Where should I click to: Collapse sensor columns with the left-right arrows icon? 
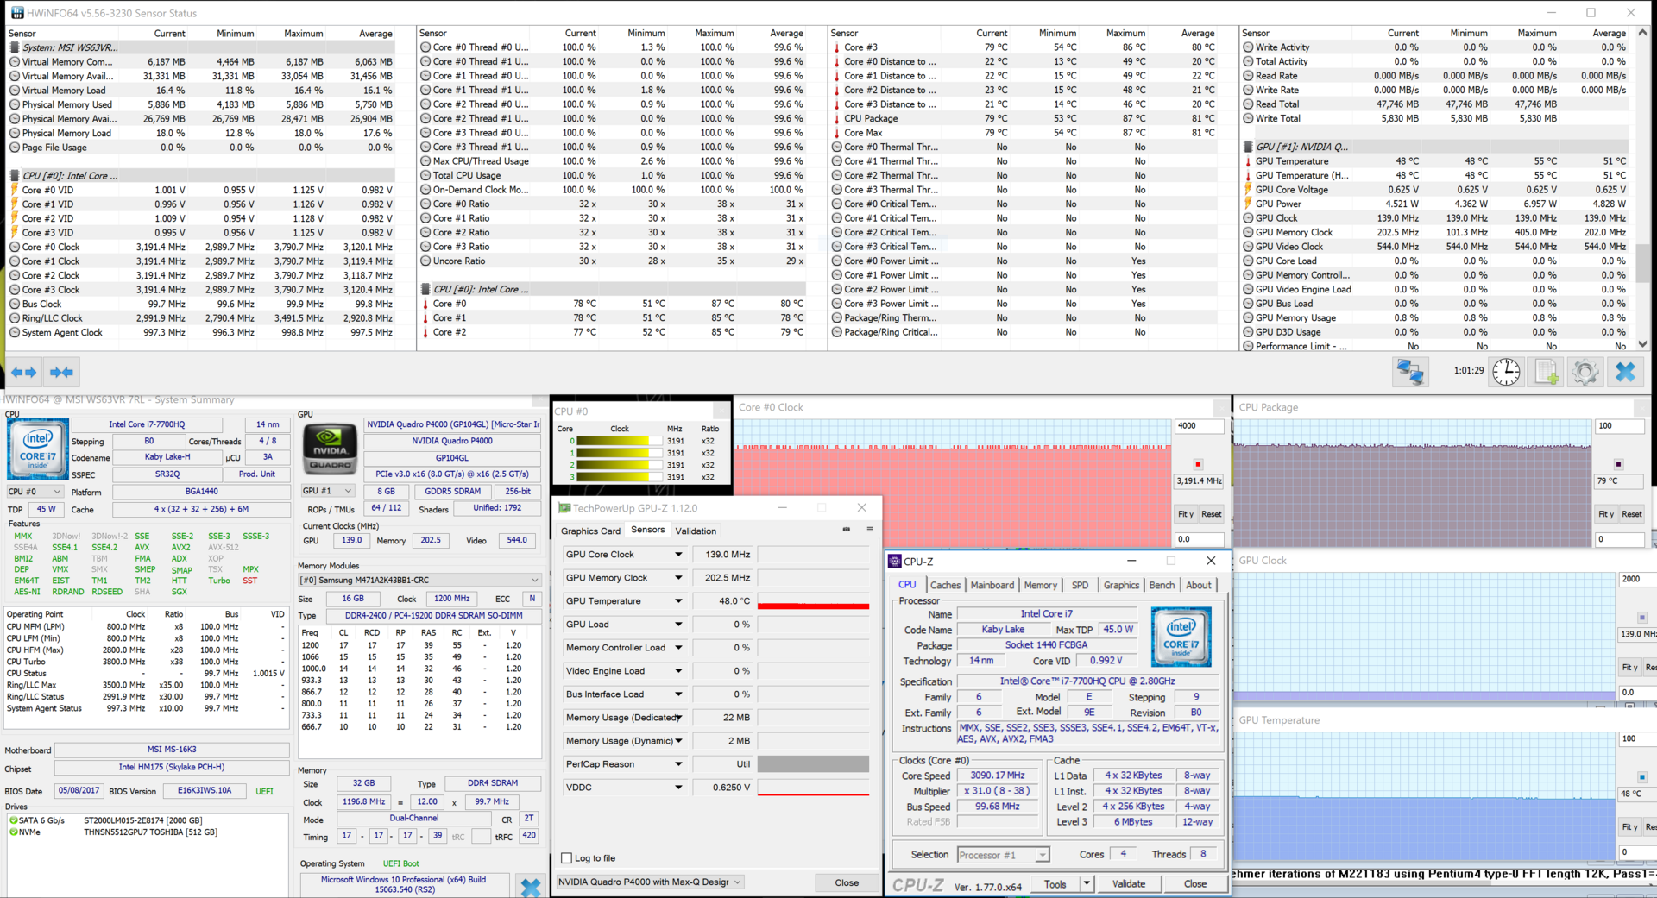pyautogui.click(x=24, y=373)
